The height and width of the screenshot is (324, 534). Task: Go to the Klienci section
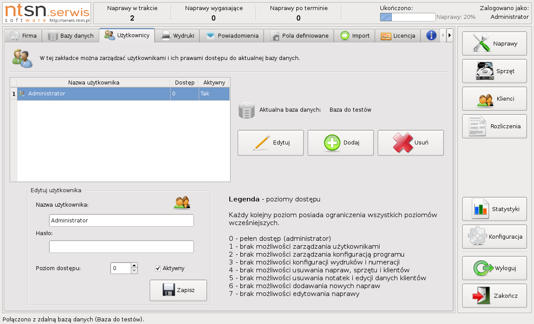pos(494,99)
